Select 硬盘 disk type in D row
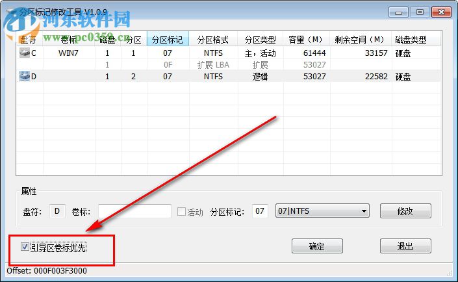Viewport: 458px width, 282px height. [403, 76]
